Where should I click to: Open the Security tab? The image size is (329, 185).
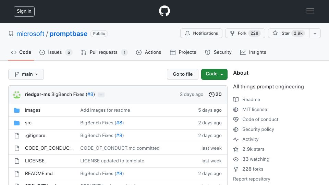pos(218,52)
